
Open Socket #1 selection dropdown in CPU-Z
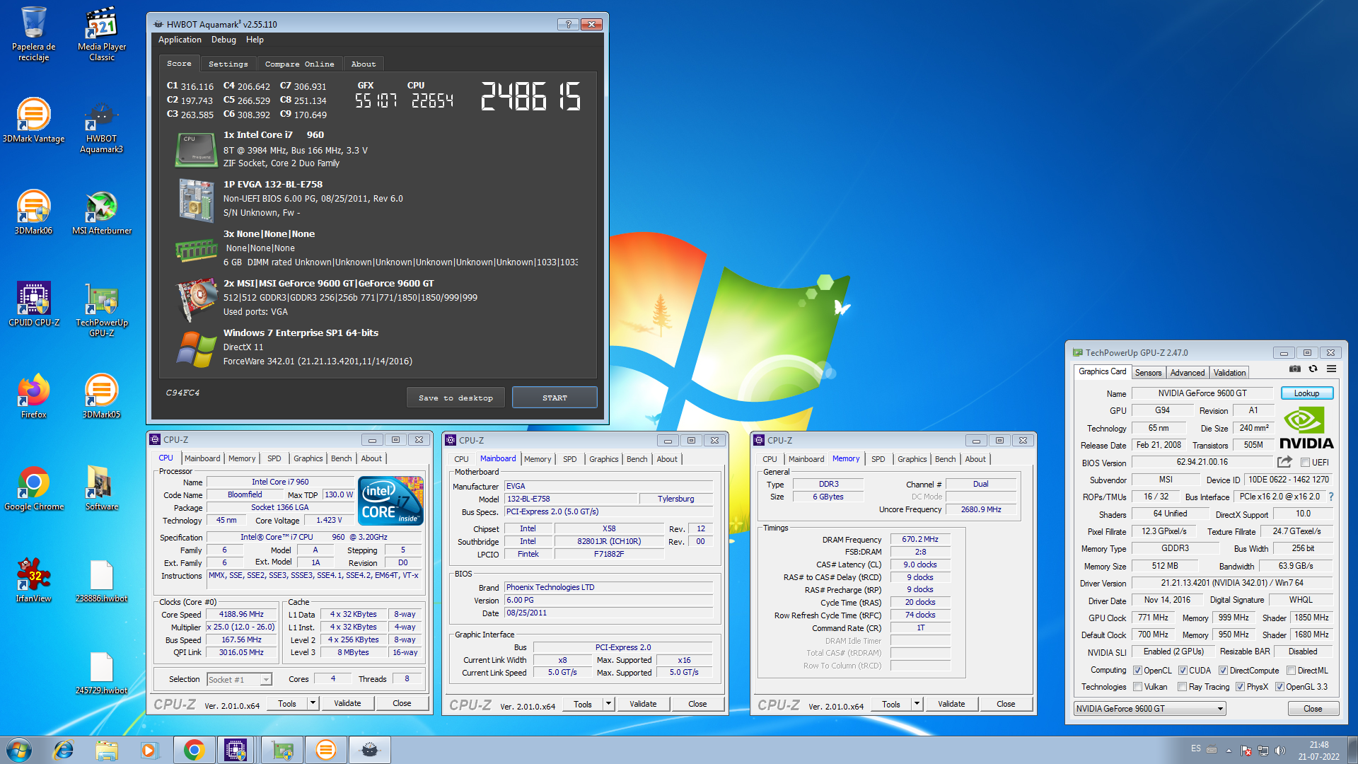point(239,679)
